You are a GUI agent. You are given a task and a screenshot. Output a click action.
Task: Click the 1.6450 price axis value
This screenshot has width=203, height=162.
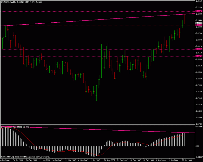(199, 111)
